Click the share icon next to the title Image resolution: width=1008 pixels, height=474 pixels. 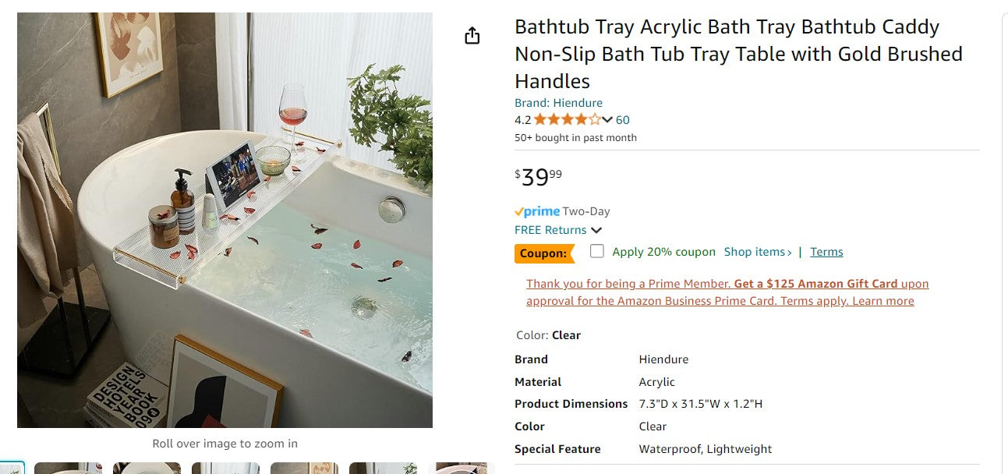click(x=472, y=35)
